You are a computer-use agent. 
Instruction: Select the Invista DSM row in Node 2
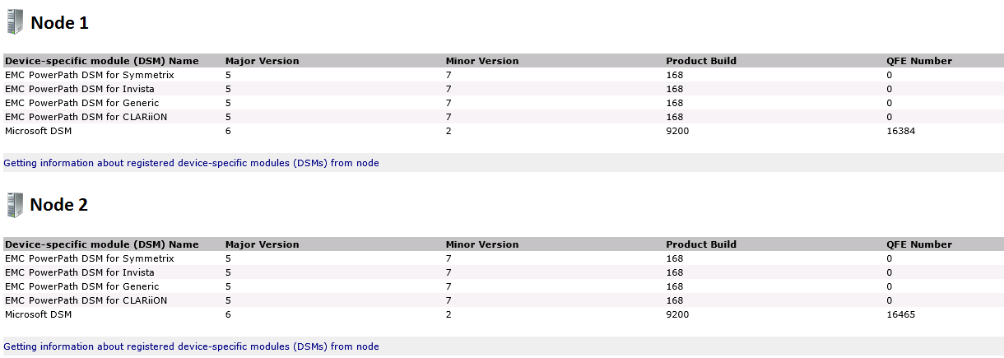79,272
